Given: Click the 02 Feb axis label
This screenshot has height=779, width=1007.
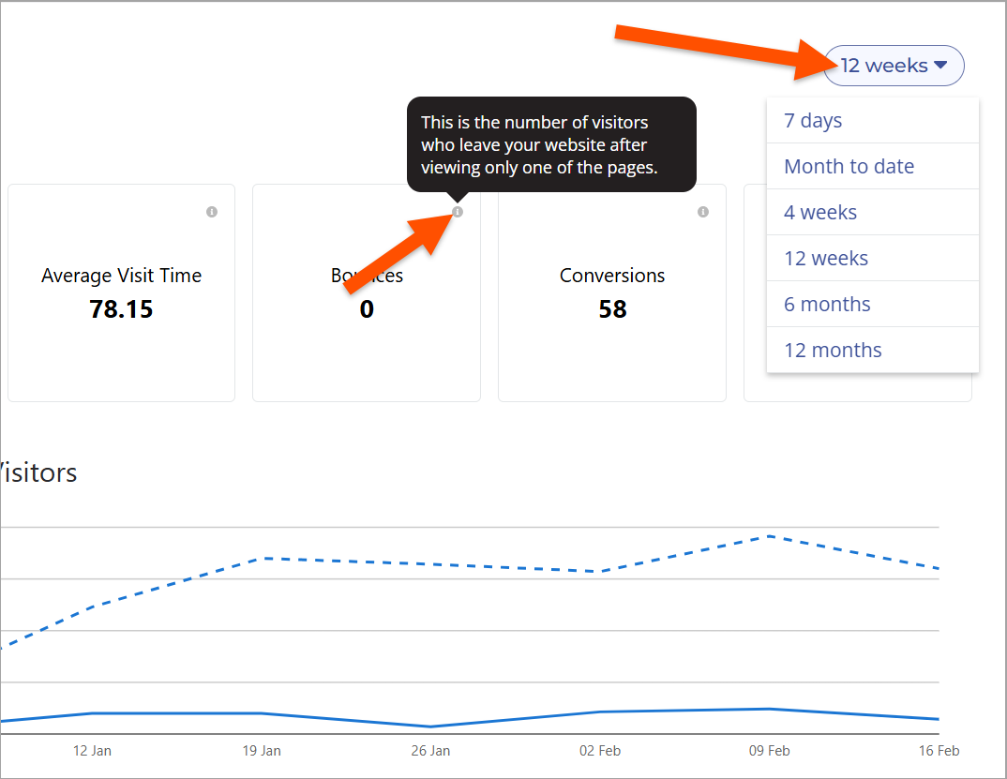Looking at the screenshot, I should pos(600,751).
